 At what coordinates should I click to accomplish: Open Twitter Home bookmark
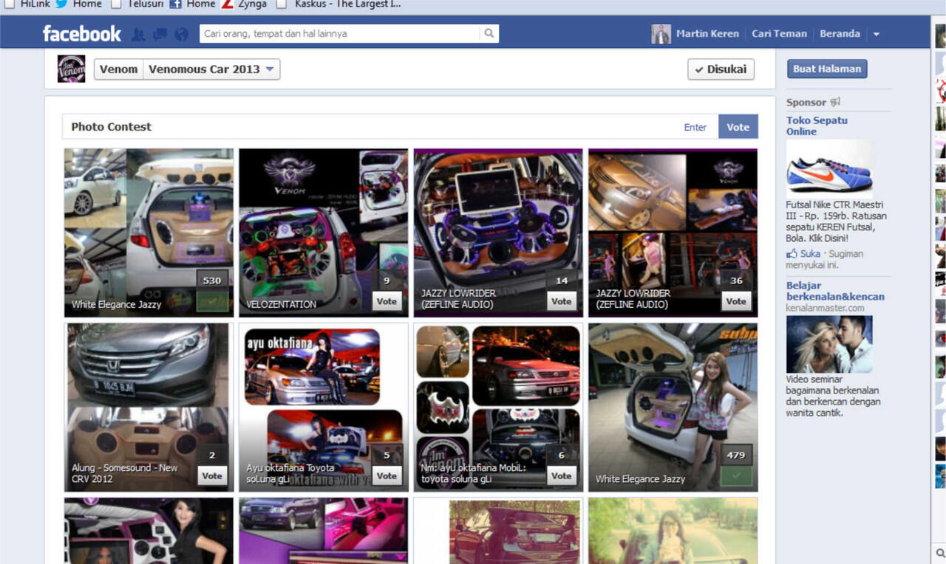[79, 4]
